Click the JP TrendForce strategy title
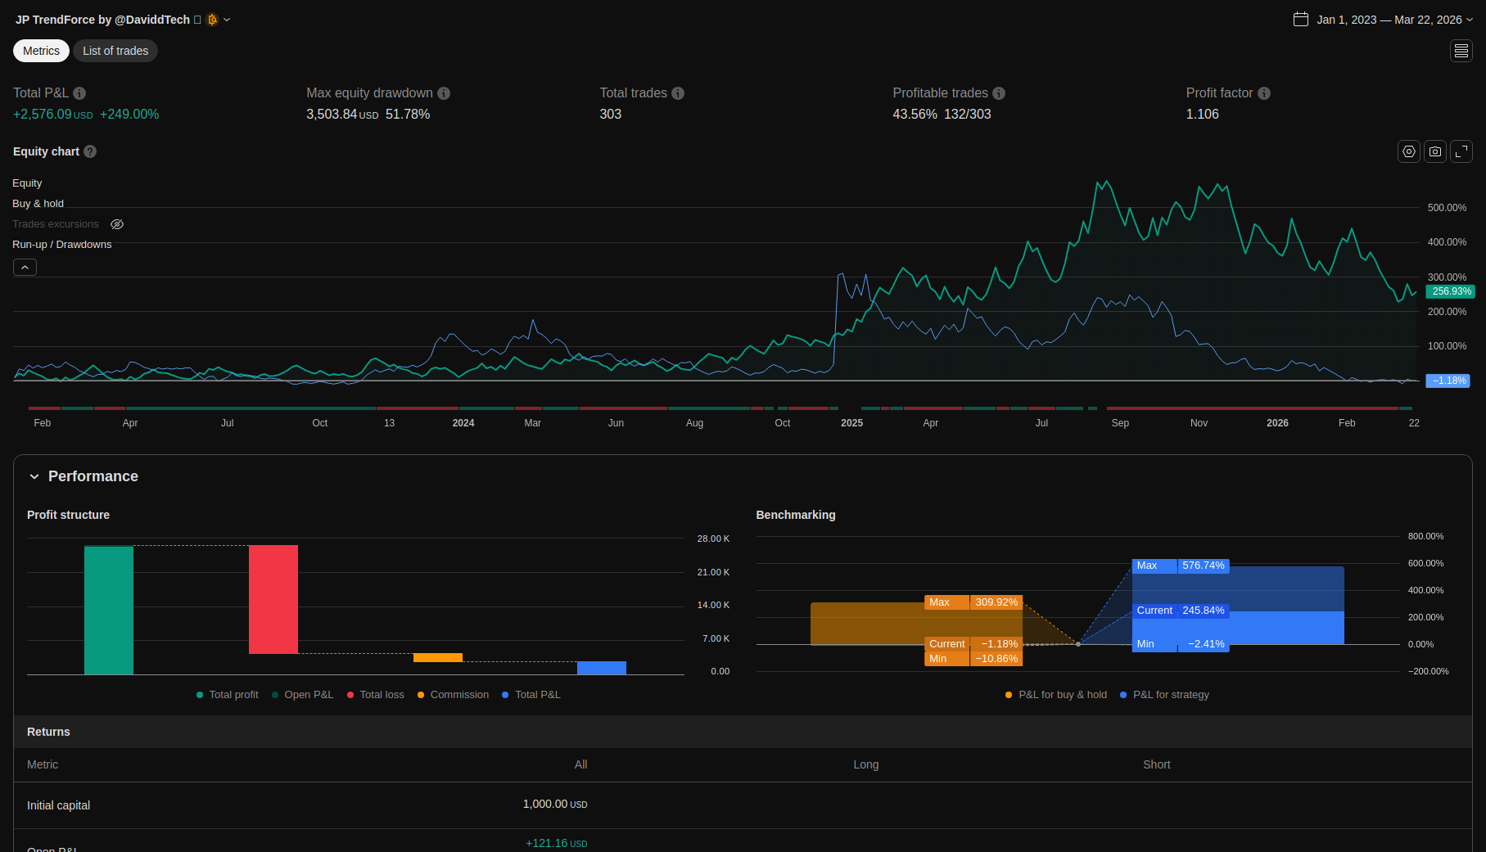The width and height of the screenshot is (1486, 852). [x=102, y=20]
